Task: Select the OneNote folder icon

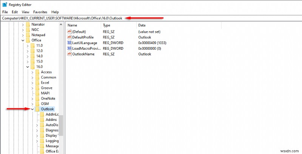Action: coord(37,99)
